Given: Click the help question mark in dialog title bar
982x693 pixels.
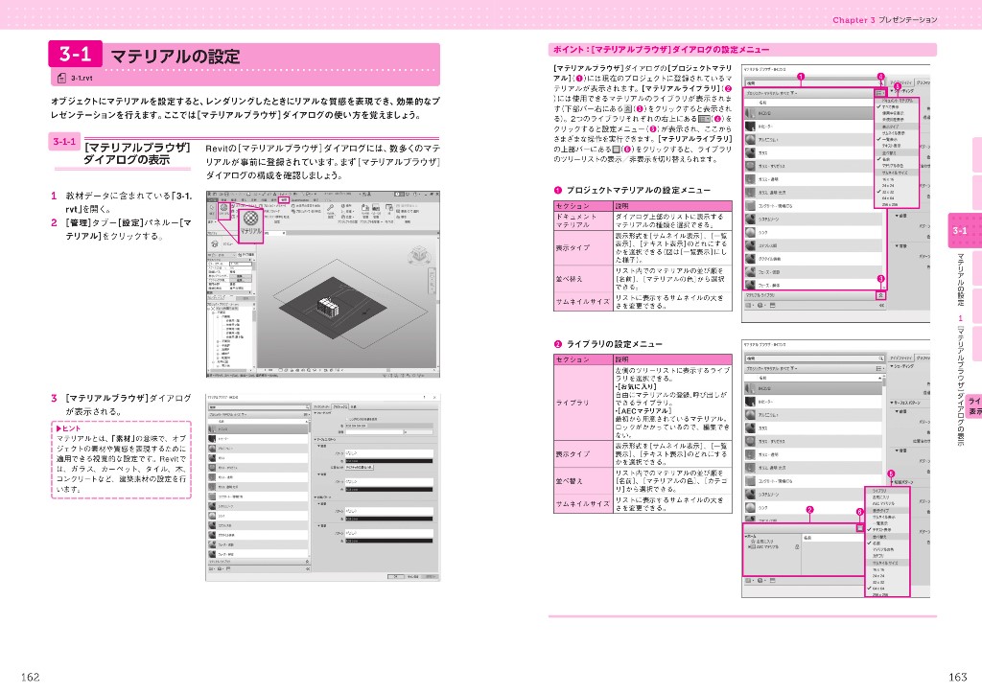Looking at the screenshot, I should tap(424, 396).
